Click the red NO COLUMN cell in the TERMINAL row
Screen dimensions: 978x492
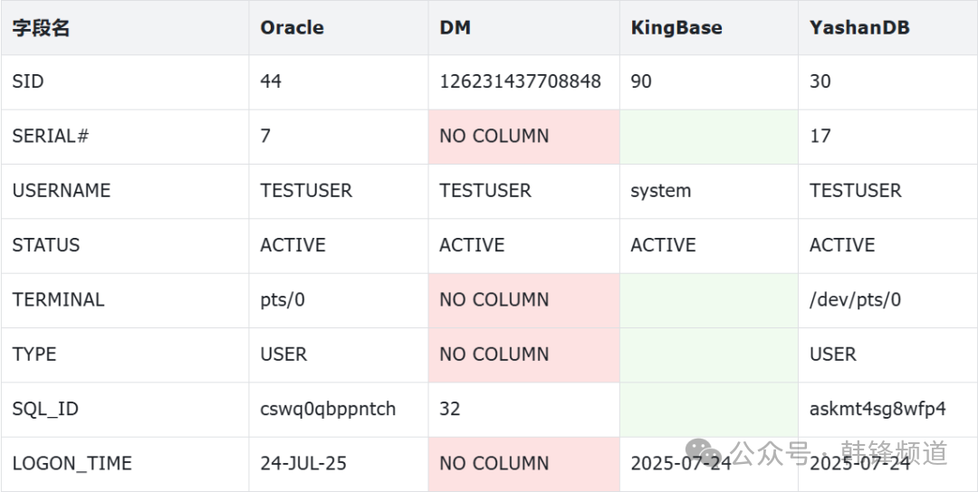pyautogui.click(x=494, y=300)
